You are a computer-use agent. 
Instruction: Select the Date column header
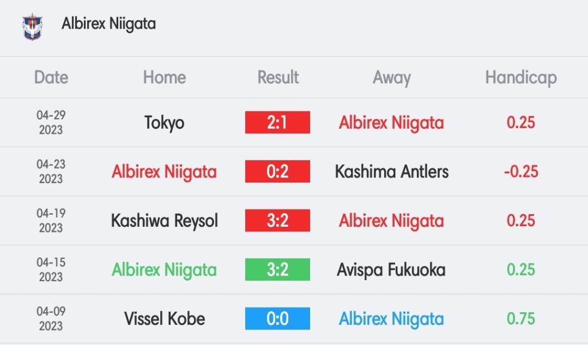click(x=51, y=77)
